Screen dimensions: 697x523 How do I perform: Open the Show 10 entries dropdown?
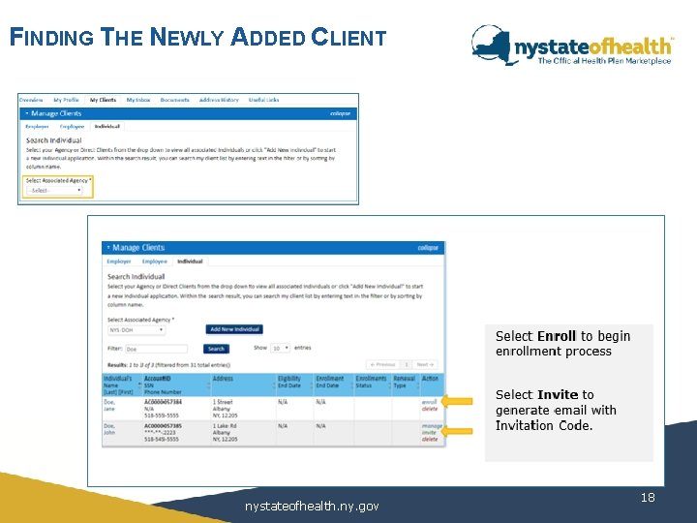280,348
